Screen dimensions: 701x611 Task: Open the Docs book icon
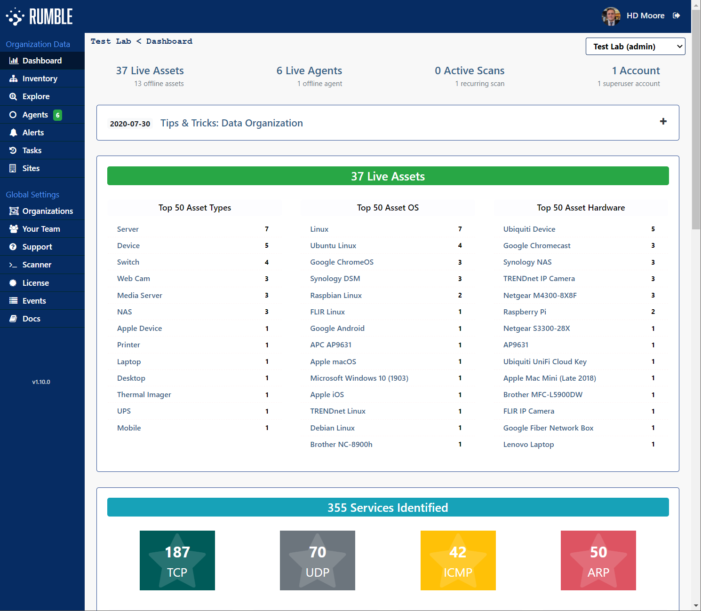[14, 319]
